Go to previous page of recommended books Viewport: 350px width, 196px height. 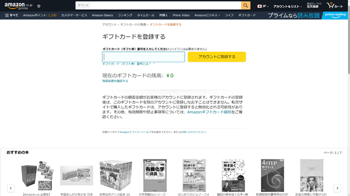[x=11, y=188]
